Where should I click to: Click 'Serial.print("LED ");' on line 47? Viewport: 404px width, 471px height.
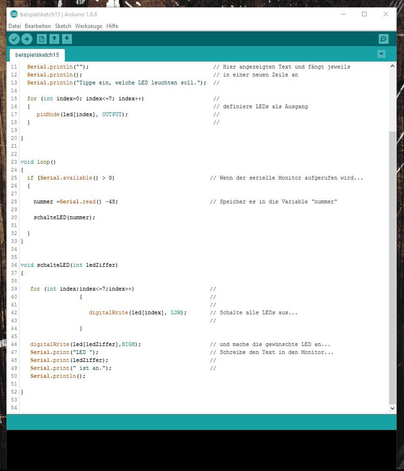[64, 352]
